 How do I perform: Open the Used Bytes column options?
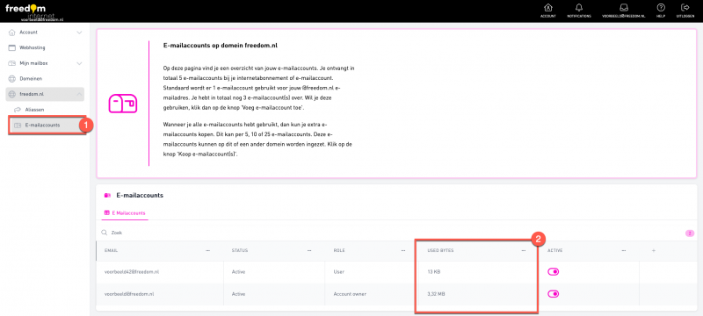pyautogui.click(x=523, y=251)
